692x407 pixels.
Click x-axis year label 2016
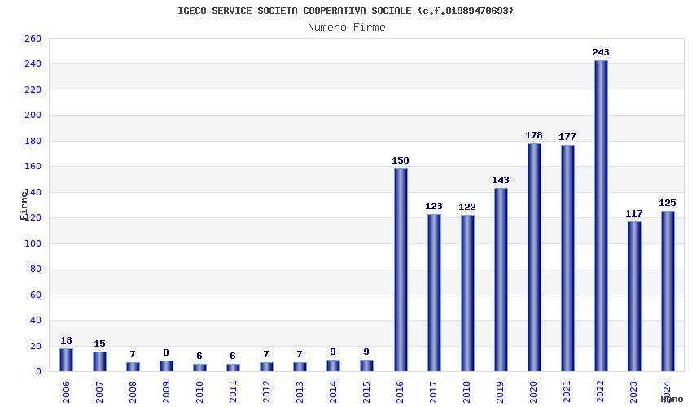(x=400, y=392)
